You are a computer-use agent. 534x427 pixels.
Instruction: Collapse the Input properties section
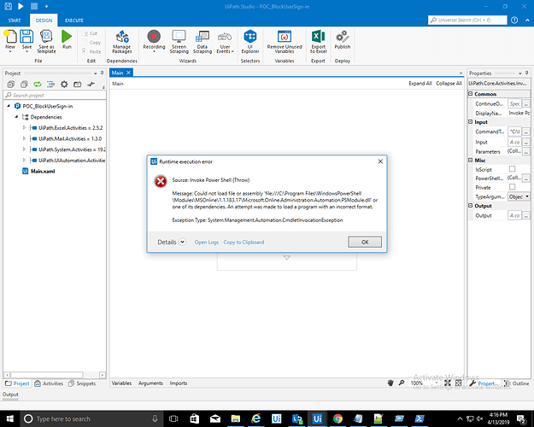(470, 121)
